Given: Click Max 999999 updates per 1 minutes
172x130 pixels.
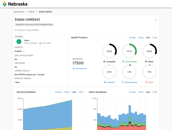Looking at the screenshot, I should click(x=30, y=74).
